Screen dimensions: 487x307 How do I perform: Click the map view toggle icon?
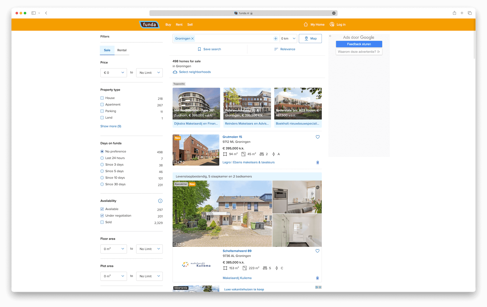[x=310, y=38]
